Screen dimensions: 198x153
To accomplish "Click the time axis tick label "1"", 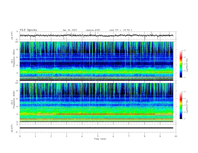I will (35, 136).
